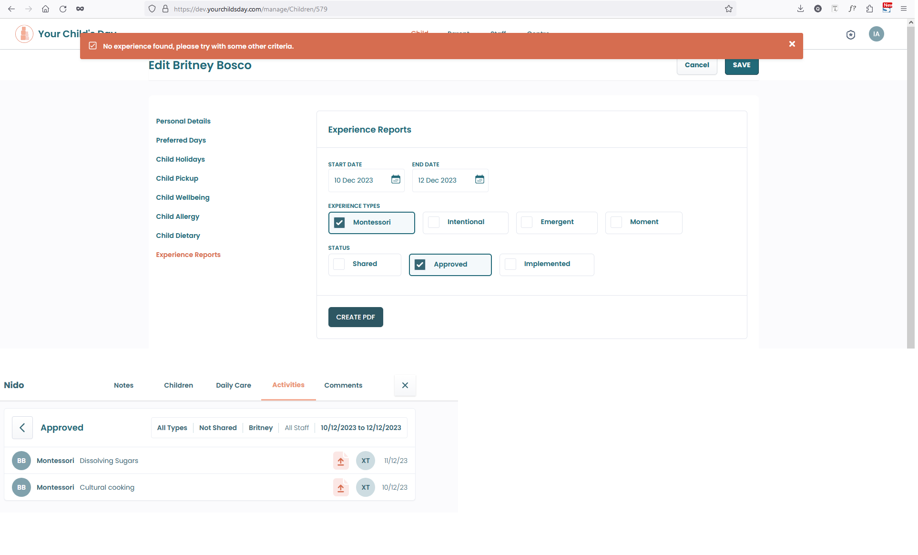This screenshot has width=918, height=555.
Task: Dismiss the orange no experience found alert
Action: point(792,44)
